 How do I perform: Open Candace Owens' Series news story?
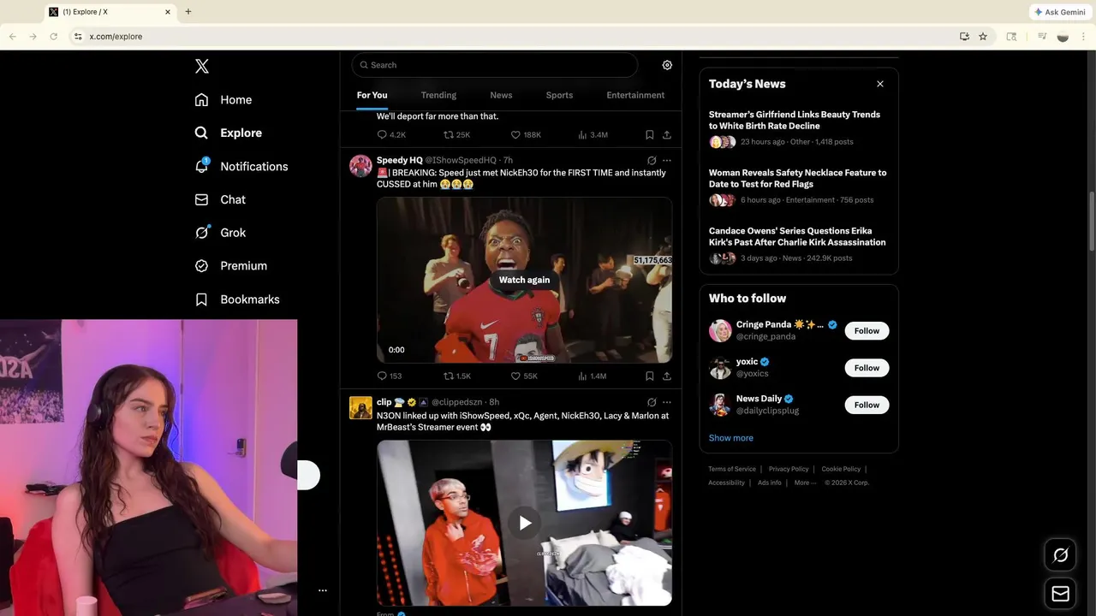click(797, 236)
